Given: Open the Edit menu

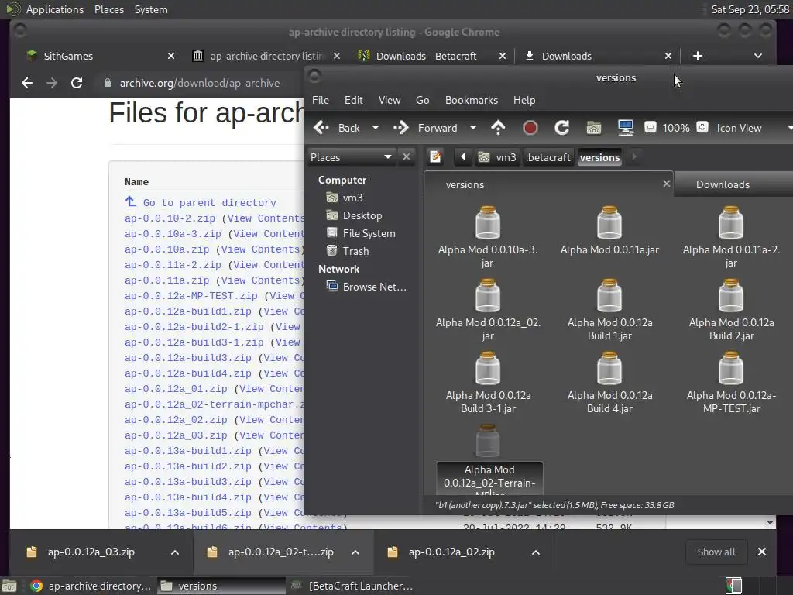Looking at the screenshot, I should coord(353,100).
